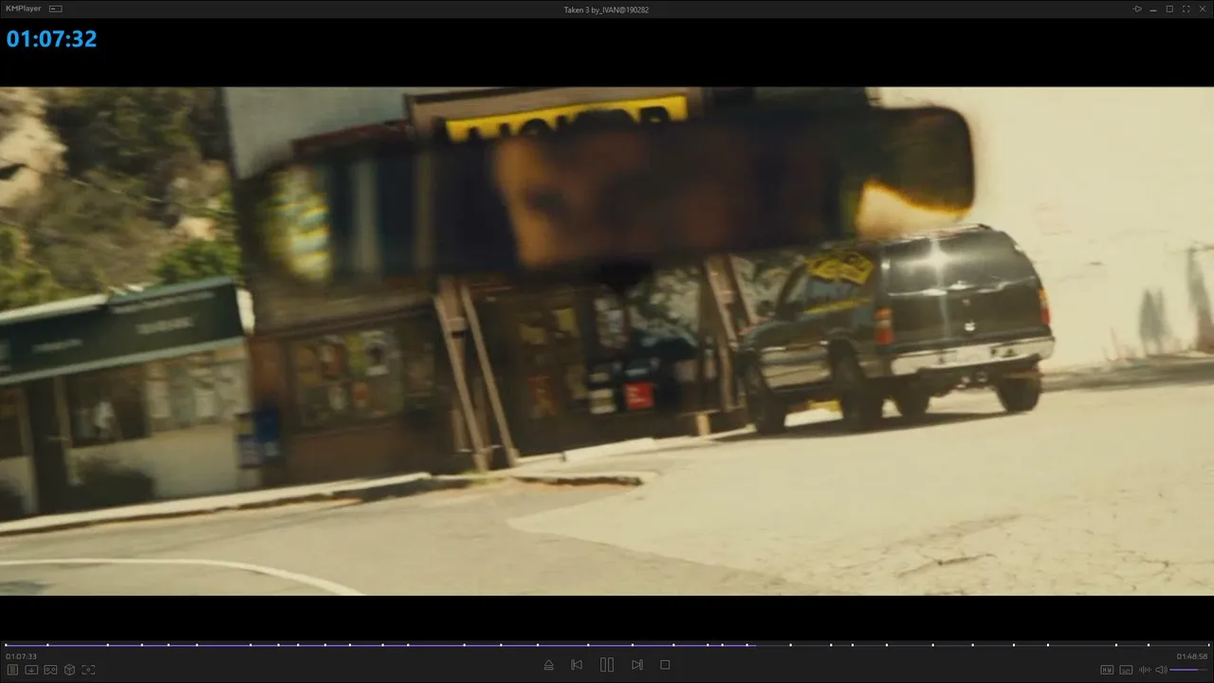Toggle the HW hardware acceleration button
The image size is (1214, 683).
pos(1107,670)
